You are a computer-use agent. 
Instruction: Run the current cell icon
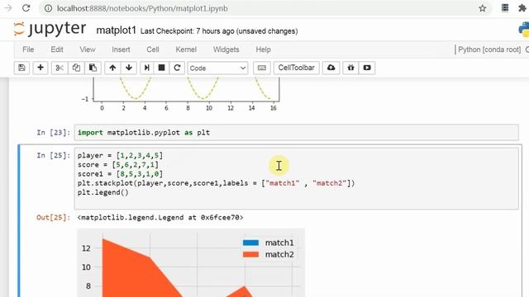coord(147,68)
